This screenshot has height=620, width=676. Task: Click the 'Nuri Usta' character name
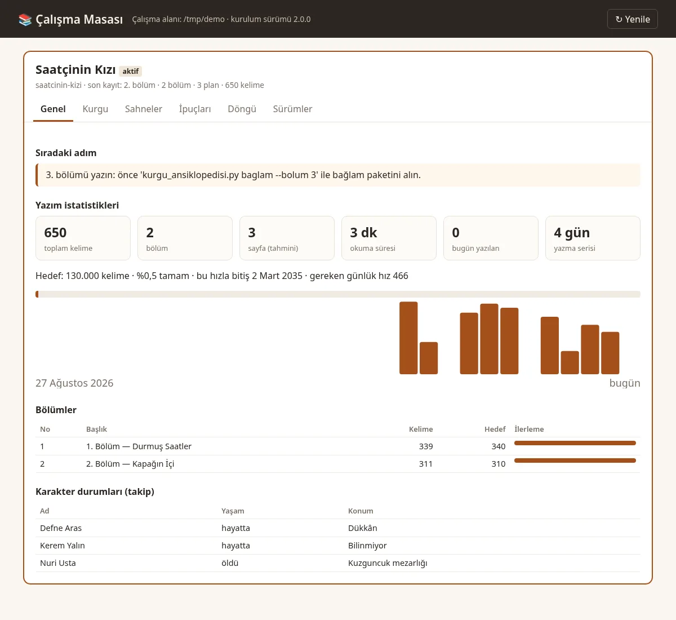tap(58, 563)
